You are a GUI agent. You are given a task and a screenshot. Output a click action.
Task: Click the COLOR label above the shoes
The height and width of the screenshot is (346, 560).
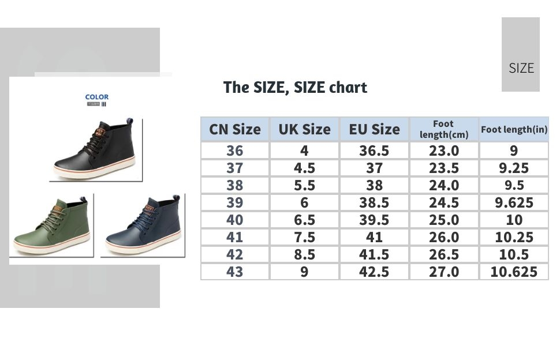click(96, 97)
